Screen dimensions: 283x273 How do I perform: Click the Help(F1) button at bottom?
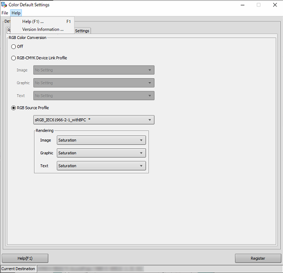25,258
